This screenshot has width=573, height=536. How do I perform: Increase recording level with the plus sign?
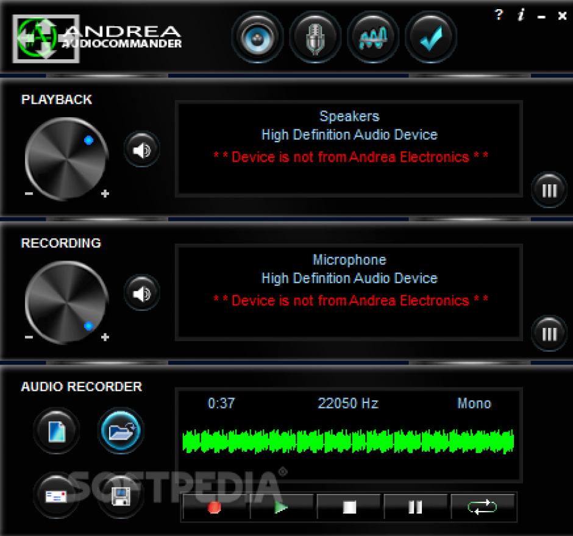105,336
